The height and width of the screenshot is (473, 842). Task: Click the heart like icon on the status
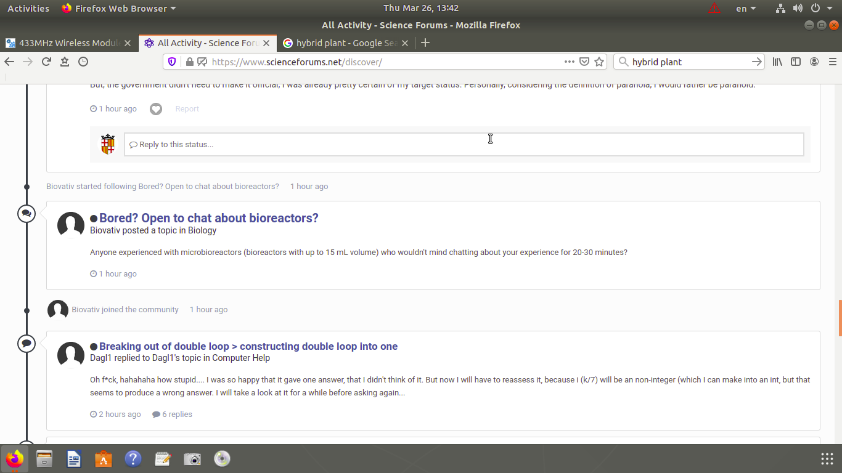pyautogui.click(x=156, y=109)
